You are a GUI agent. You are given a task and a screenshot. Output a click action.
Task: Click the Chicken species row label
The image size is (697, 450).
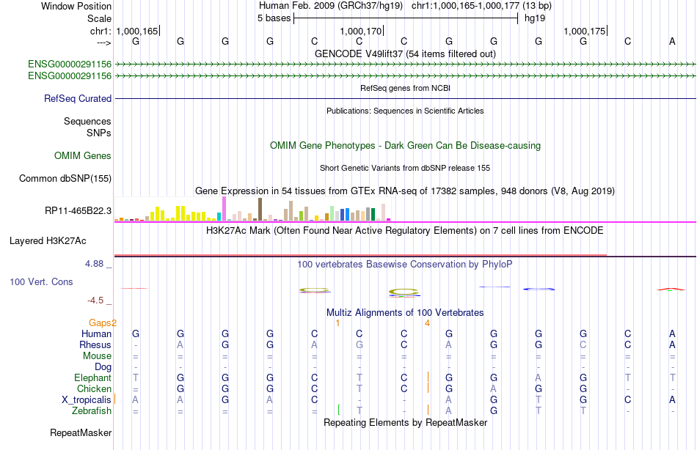94,388
